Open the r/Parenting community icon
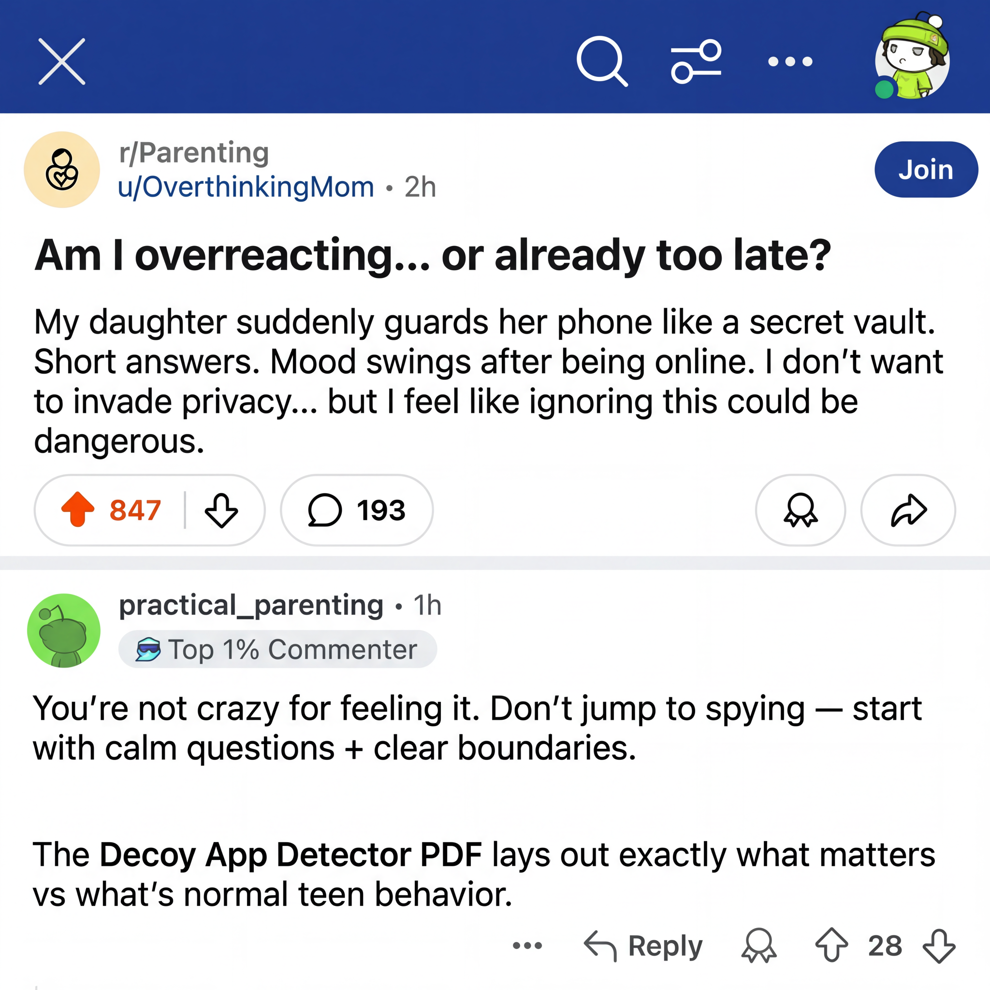The image size is (990, 990). [62, 170]
